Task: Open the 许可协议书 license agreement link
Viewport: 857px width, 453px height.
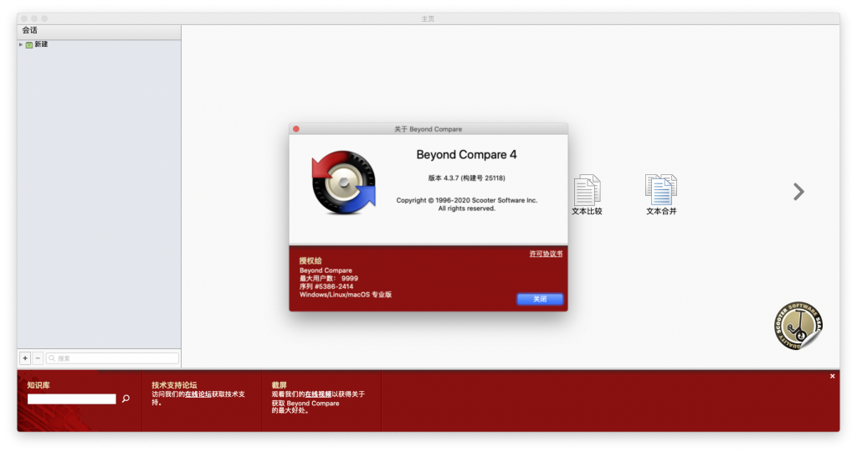Action: [x=546, y=254]
